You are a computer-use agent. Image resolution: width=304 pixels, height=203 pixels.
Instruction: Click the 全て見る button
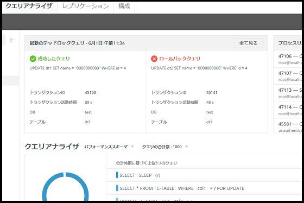pos(248,43)
